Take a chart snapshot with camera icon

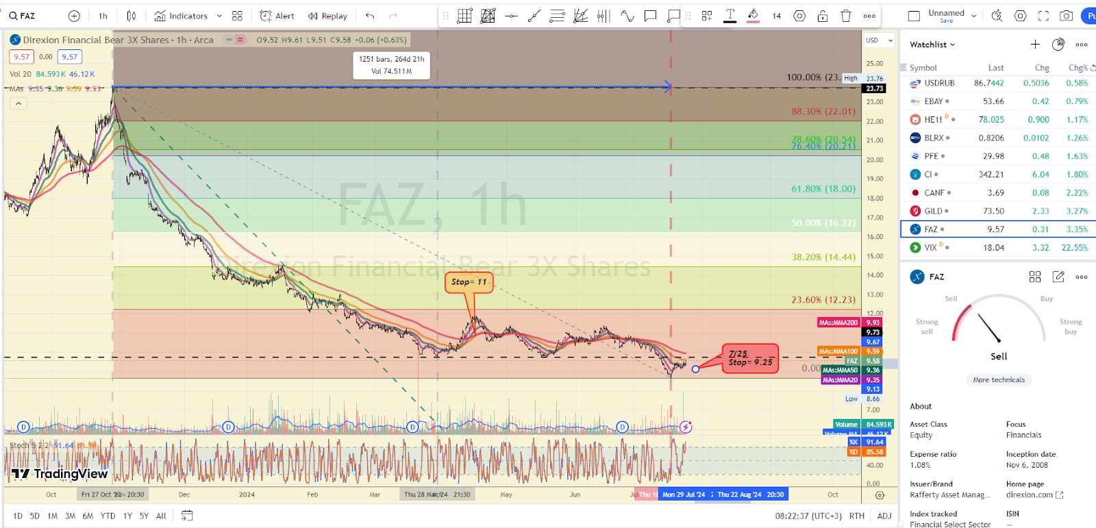tap(1067, 16)
